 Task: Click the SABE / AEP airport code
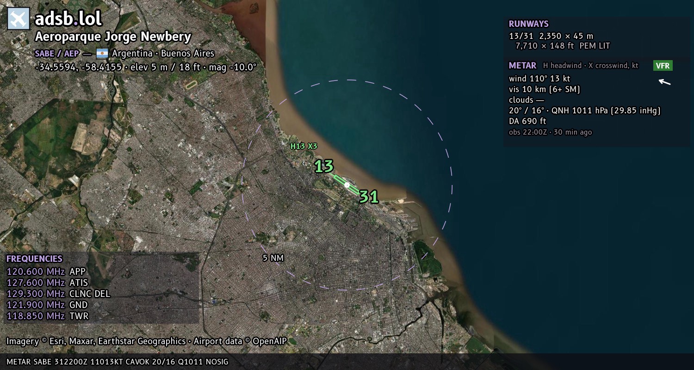(x=56, y=53)
